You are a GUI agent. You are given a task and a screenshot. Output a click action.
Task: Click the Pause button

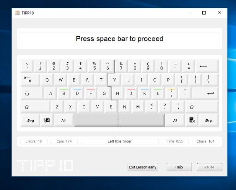point(209,167)
